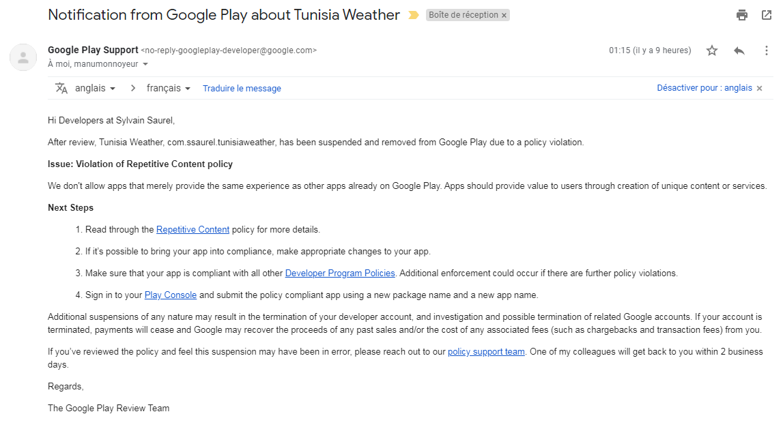Star this Google Play email
Image resolution: width=783 pixels, height=429 pixels.
(712, 50)
